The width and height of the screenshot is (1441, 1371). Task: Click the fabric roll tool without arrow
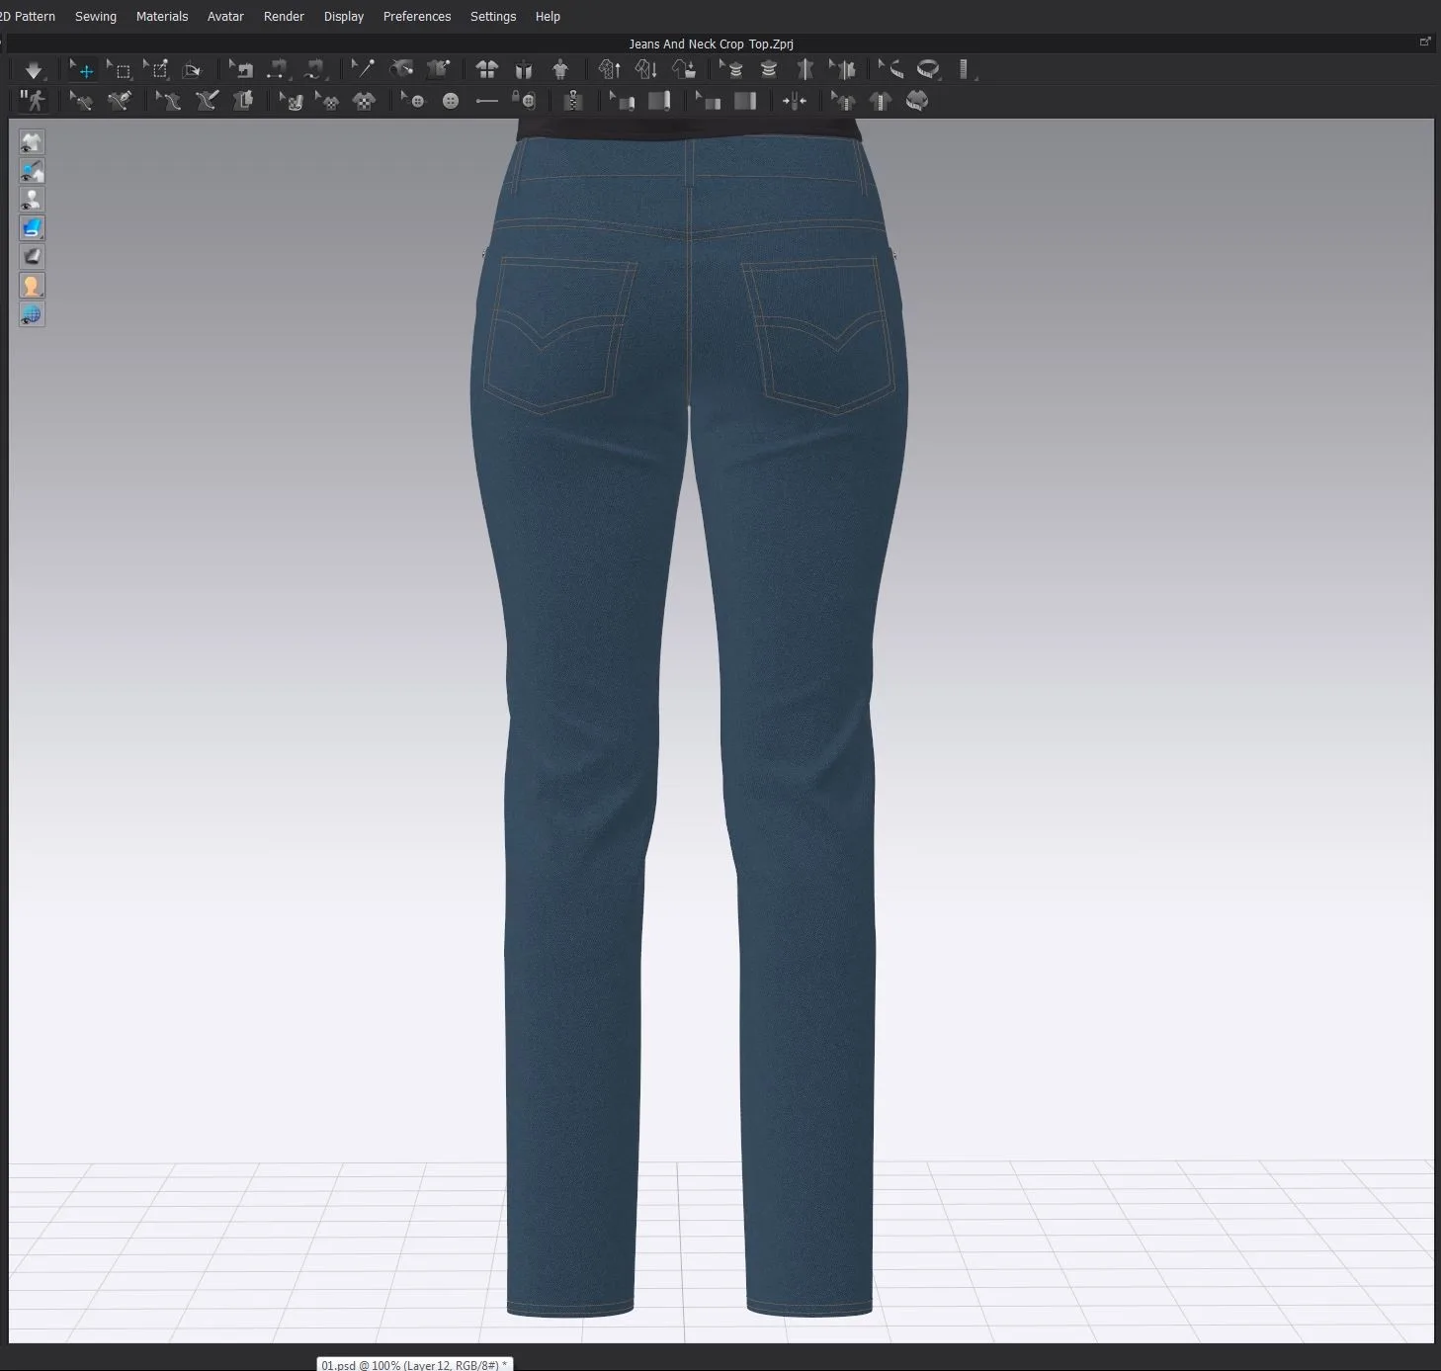point(659,101)
